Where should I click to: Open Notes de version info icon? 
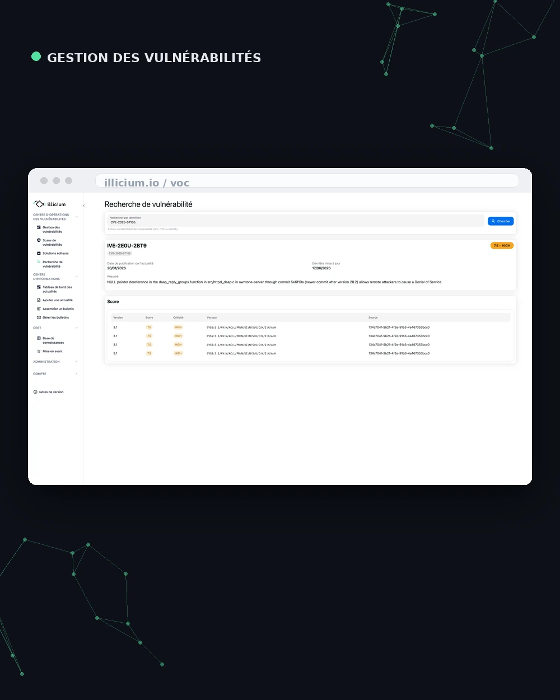[35, 392]
